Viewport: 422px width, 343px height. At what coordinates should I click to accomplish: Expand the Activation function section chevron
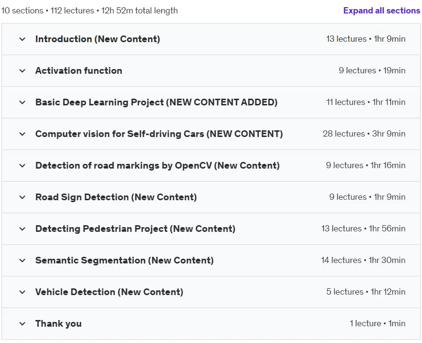(23, 71)
